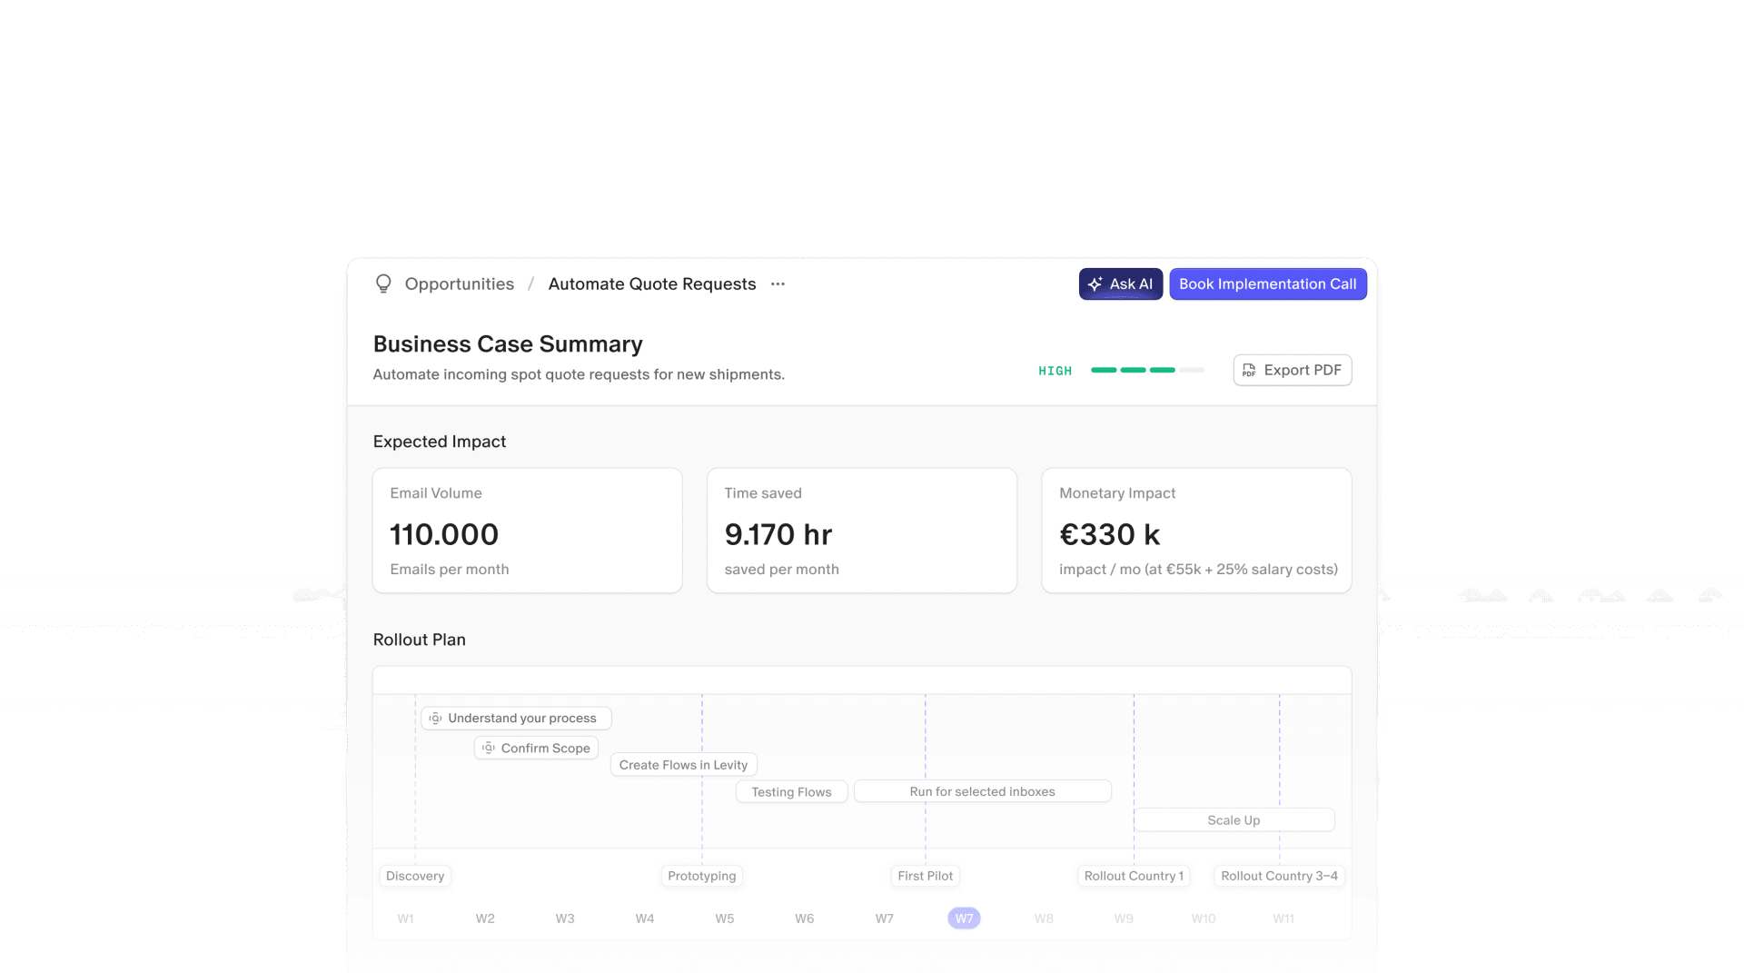This screenshot has height=973, width=1744.
Task: Select the highlighted W7 week marker
Action: click(964, 918)
